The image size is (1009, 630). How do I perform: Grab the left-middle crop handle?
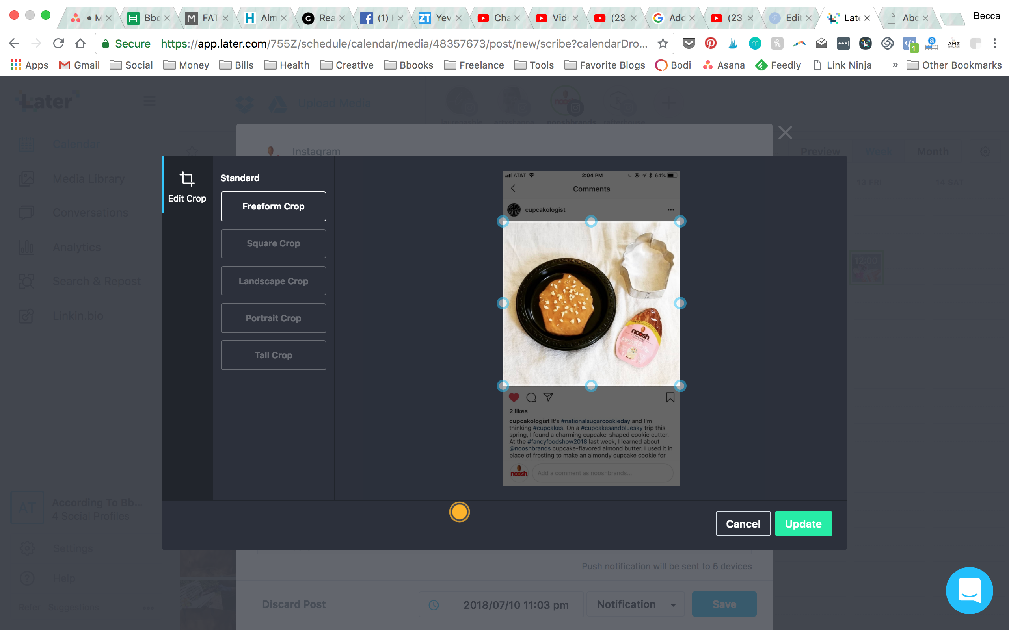tap(503, 303)
